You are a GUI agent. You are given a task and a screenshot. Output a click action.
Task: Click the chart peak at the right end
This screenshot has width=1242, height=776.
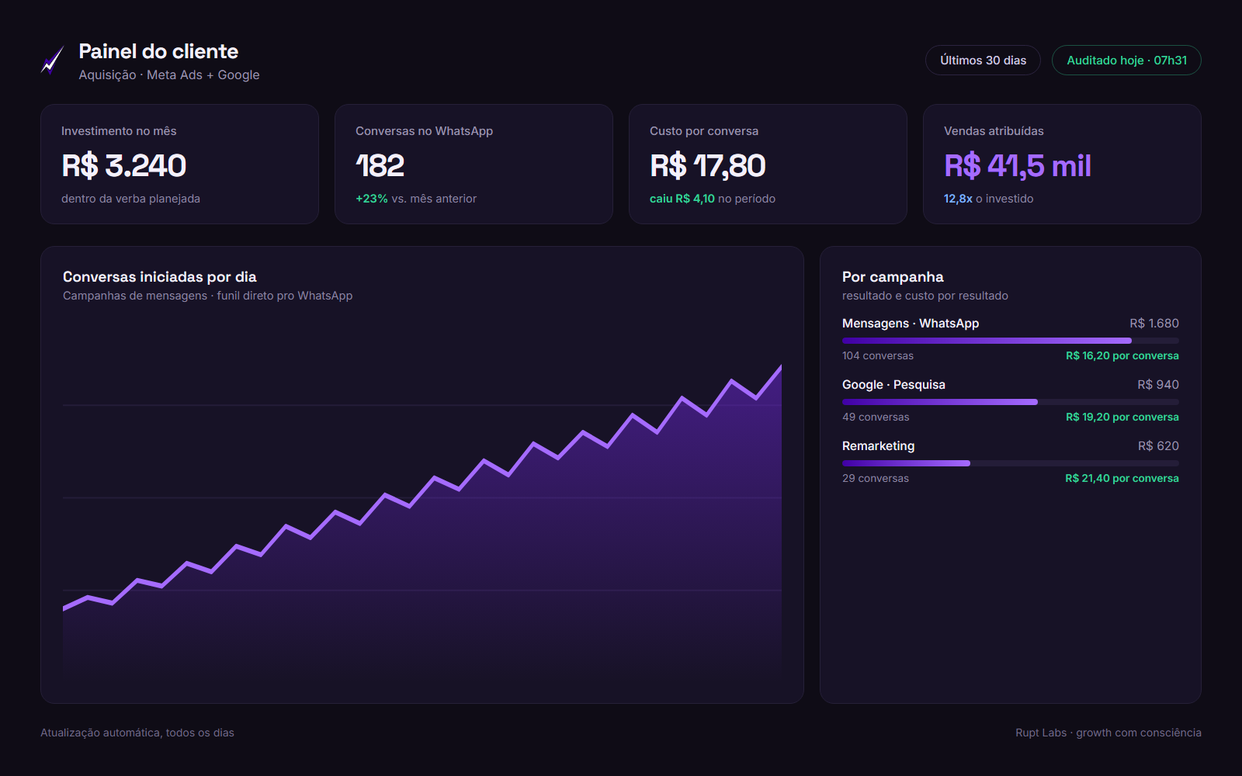(779, 368)
